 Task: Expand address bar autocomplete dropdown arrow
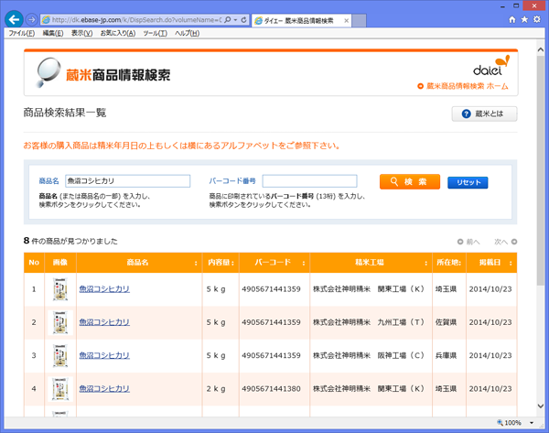236,20
